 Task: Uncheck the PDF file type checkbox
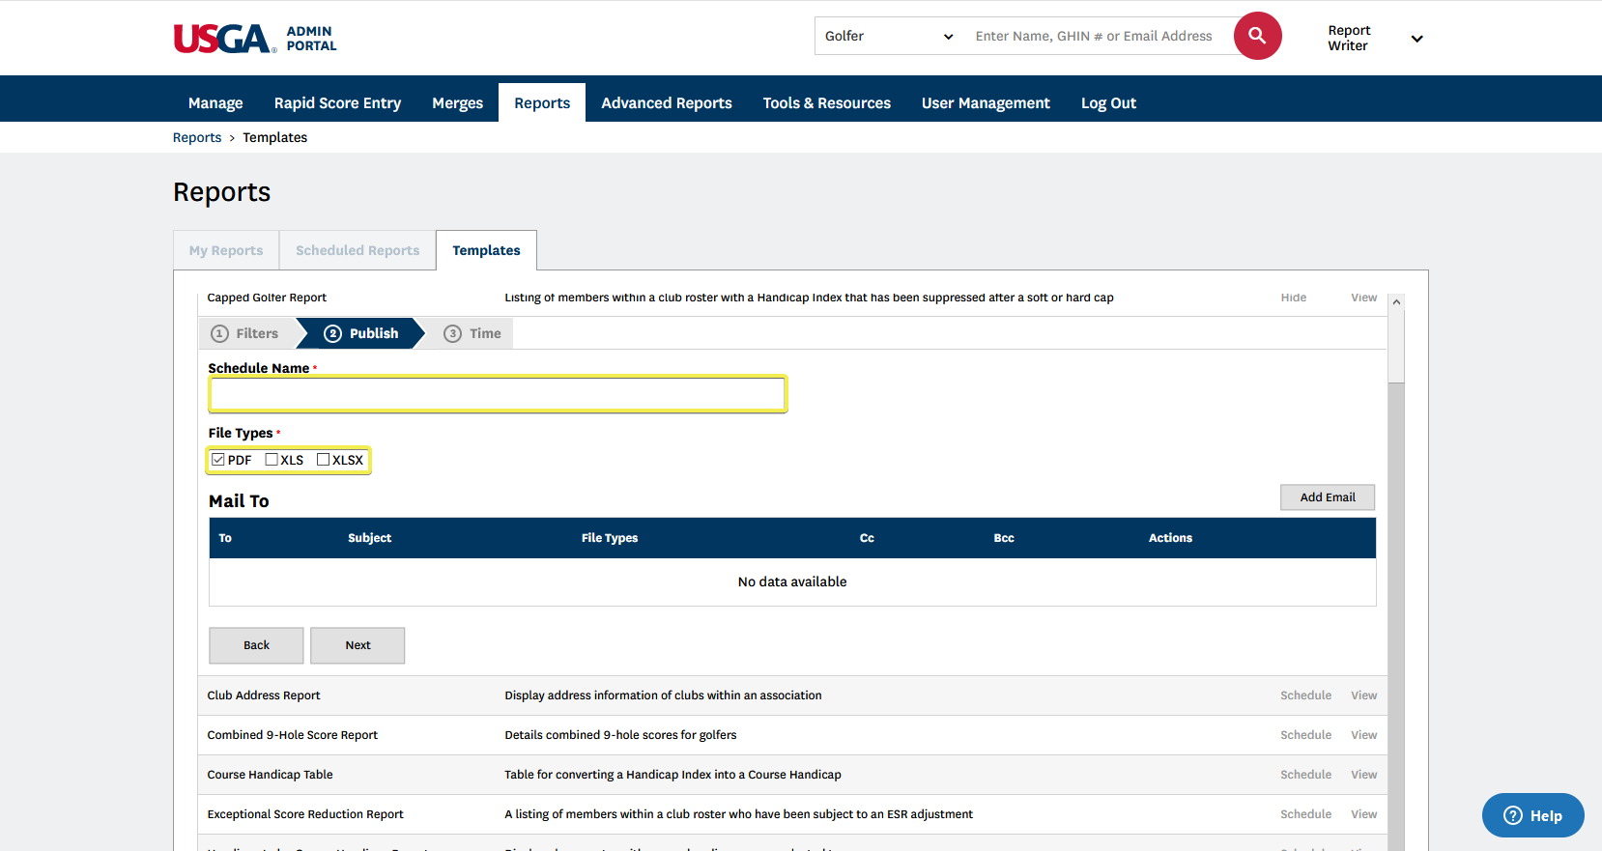(218, 460)
